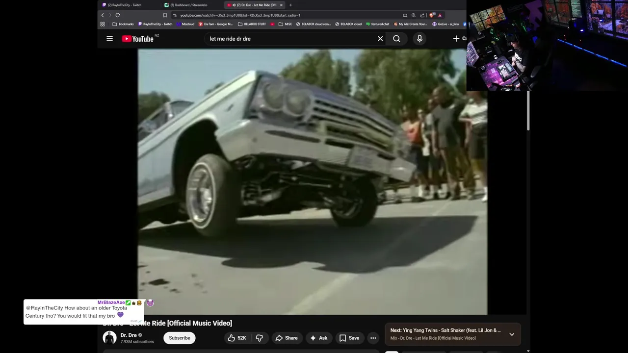Click the MrBlazeAxe chat username
Viewport: 628px width, 353px height.
(111, 303)
